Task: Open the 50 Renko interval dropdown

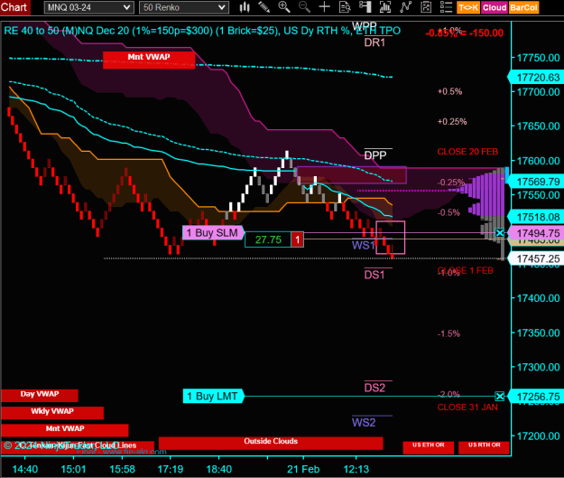Action: pos(184,7)
